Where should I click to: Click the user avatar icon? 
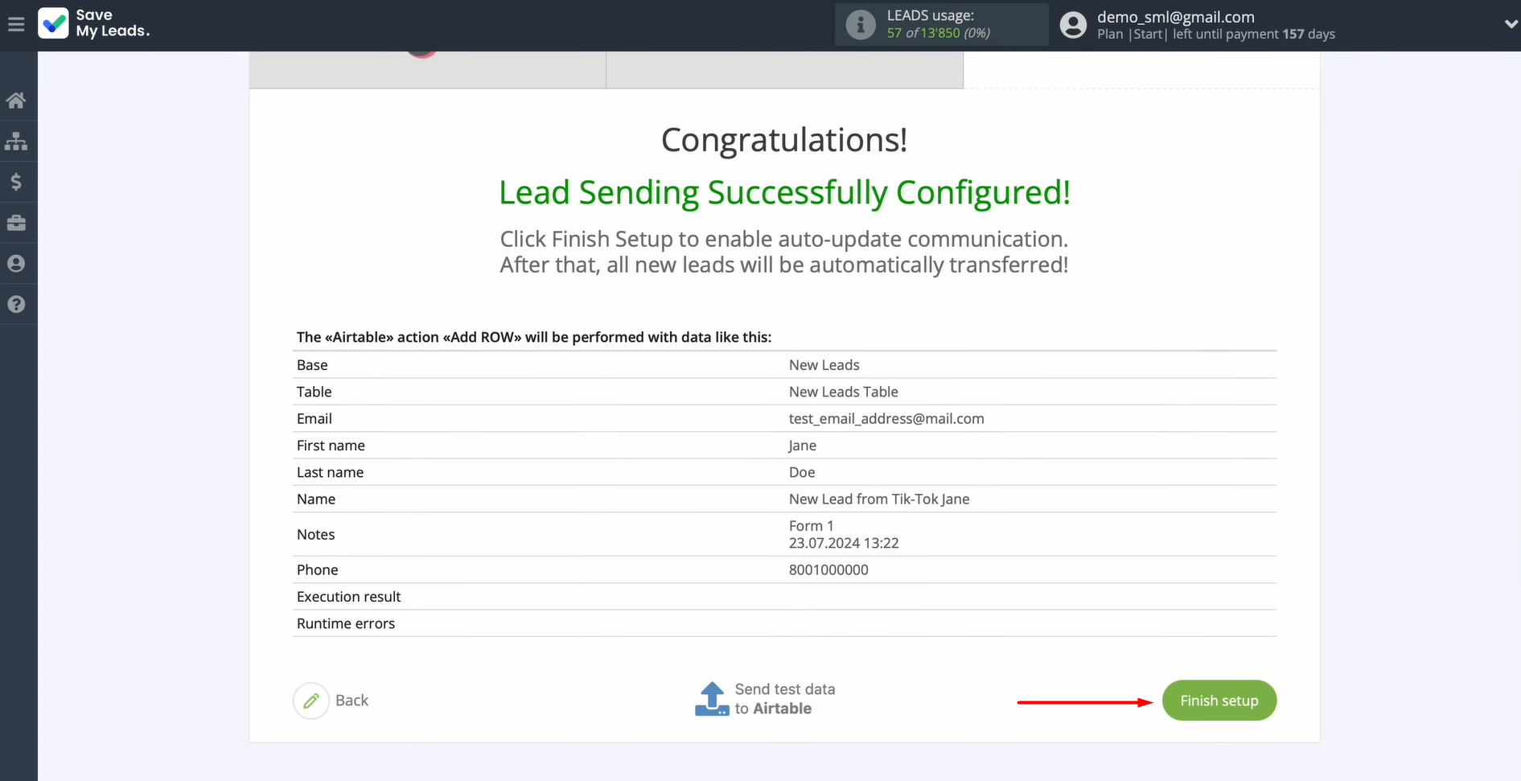tap(1073, 25)
